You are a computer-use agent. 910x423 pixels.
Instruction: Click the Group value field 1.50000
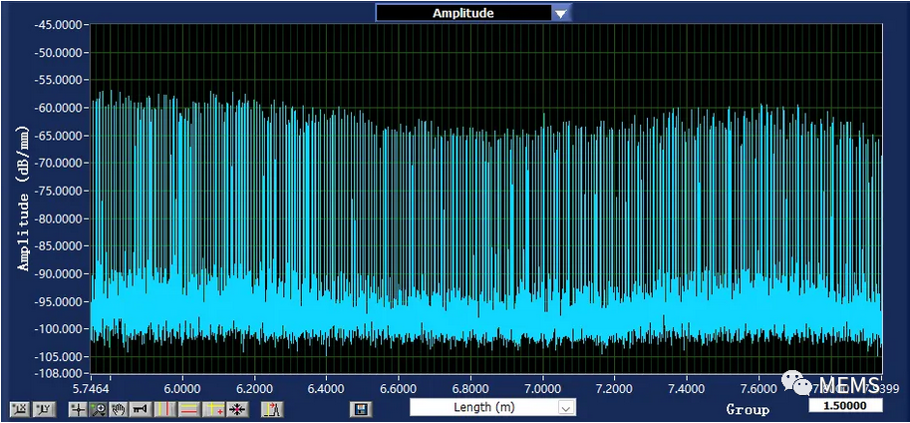845,405
